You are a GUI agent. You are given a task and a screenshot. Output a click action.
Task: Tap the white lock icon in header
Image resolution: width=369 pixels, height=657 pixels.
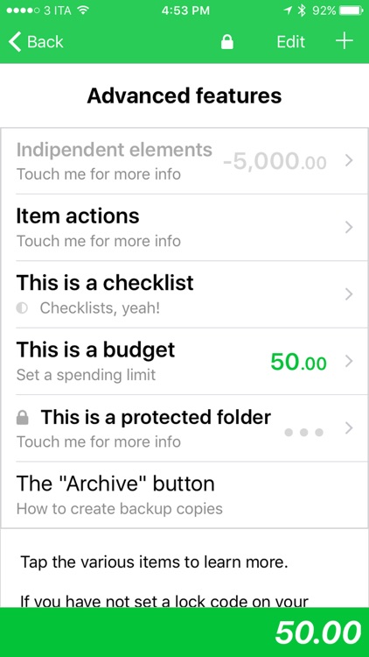tap(227, 42)
